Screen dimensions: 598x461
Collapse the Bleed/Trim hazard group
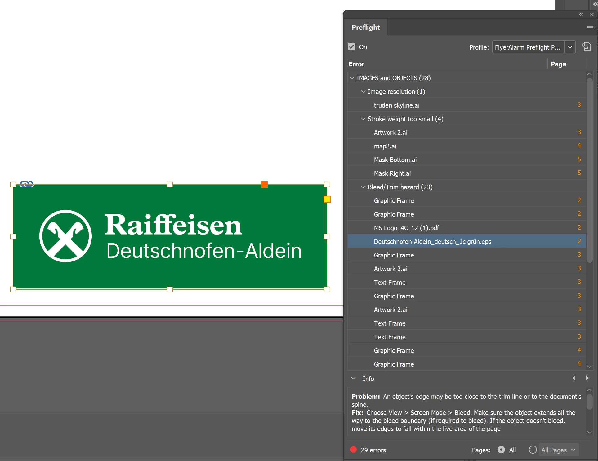point(363,187)
